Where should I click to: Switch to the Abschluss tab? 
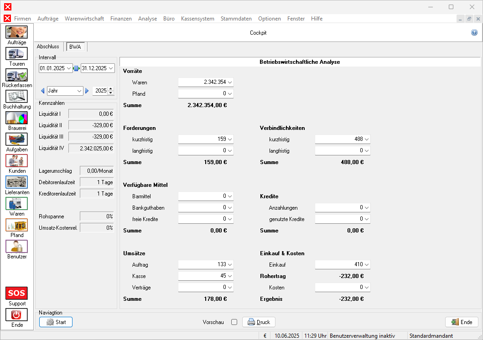point(48,46)
